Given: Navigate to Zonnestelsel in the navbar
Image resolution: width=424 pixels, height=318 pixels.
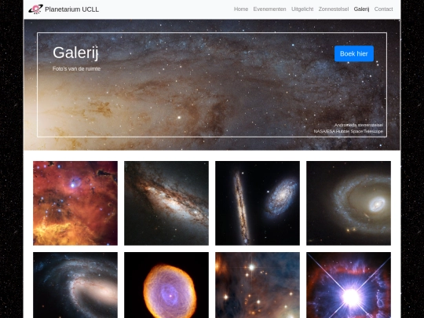Looking at the screenshot, I should (x=334, y=9).
